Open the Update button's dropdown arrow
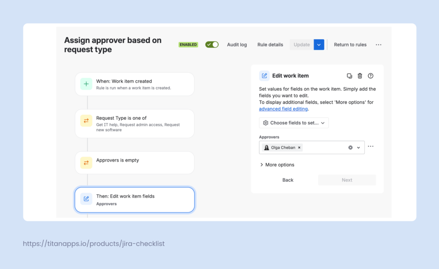The image size is (439, 269). [x=319, y=44]
